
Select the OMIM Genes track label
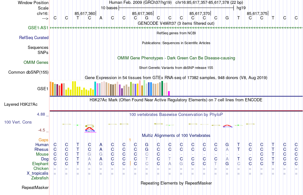[x=36, y=62]
